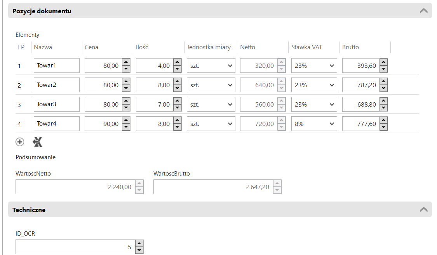This screenshot has width=437, height=255.
Task: Click the Brutto field showing 787,20
Action: pos(360,85)
